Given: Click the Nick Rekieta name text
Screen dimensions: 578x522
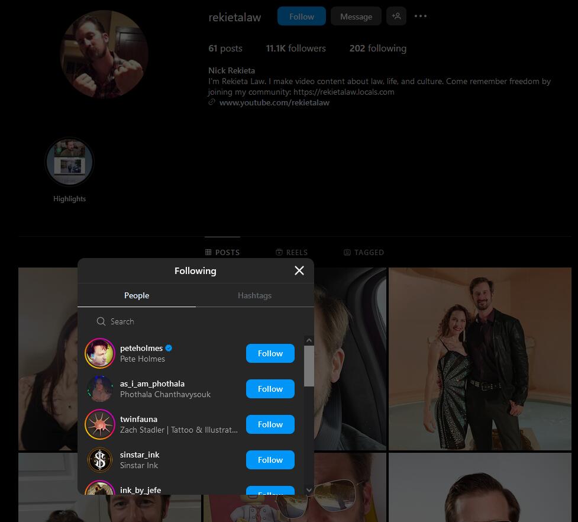Looking at the screenshot, I should click(231, 70).
